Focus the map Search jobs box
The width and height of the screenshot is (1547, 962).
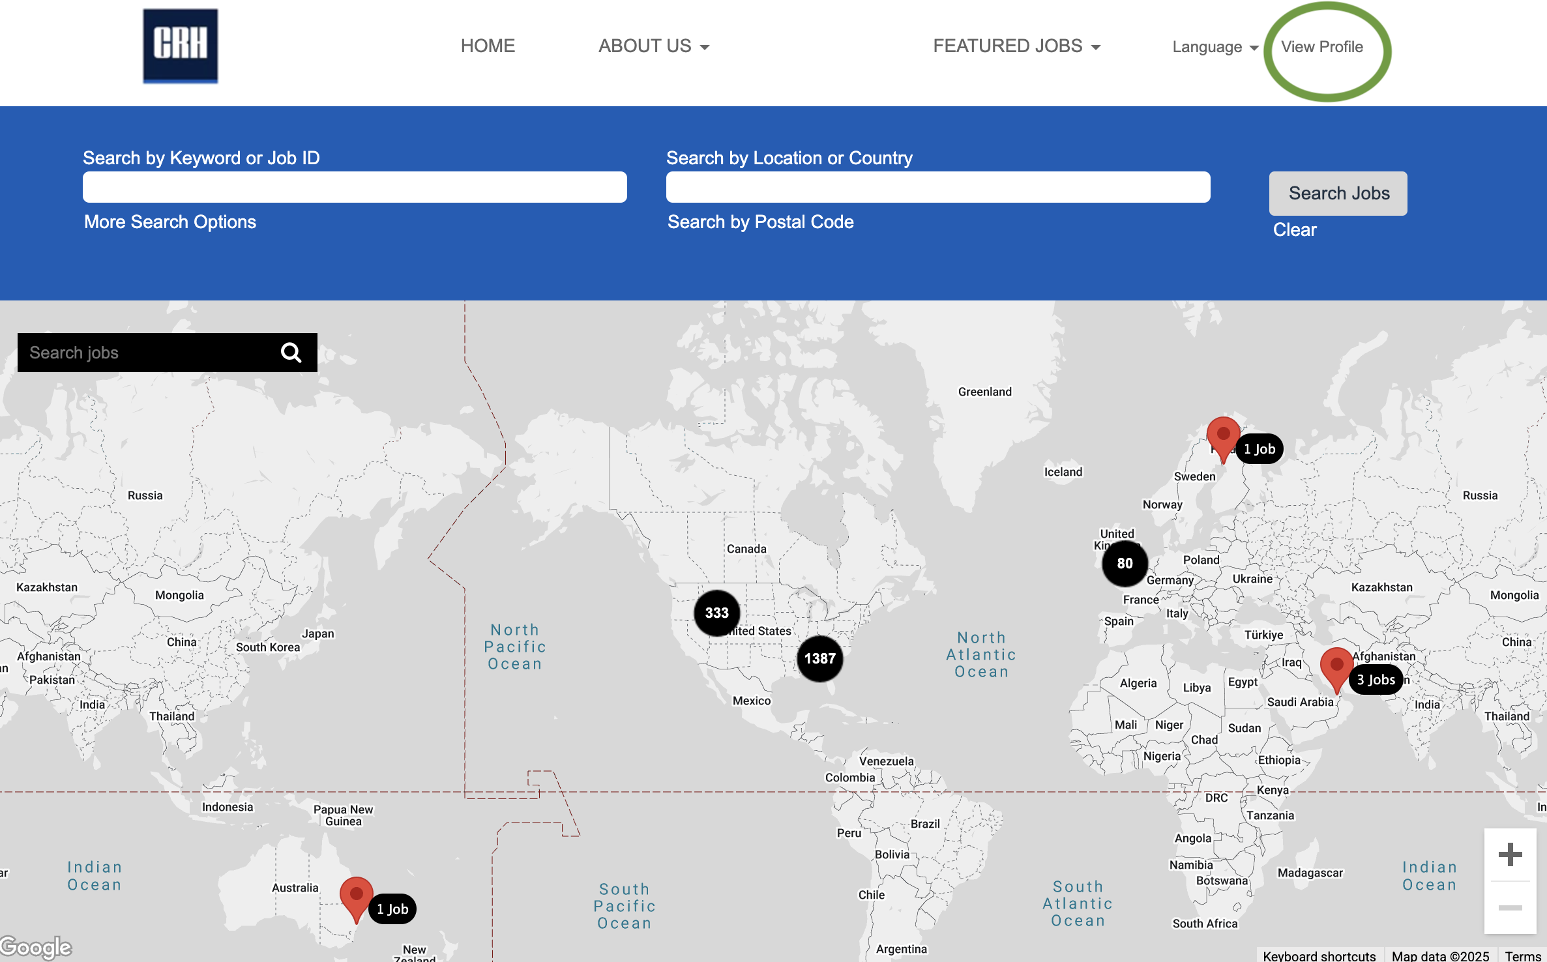[x=147, y=353]
